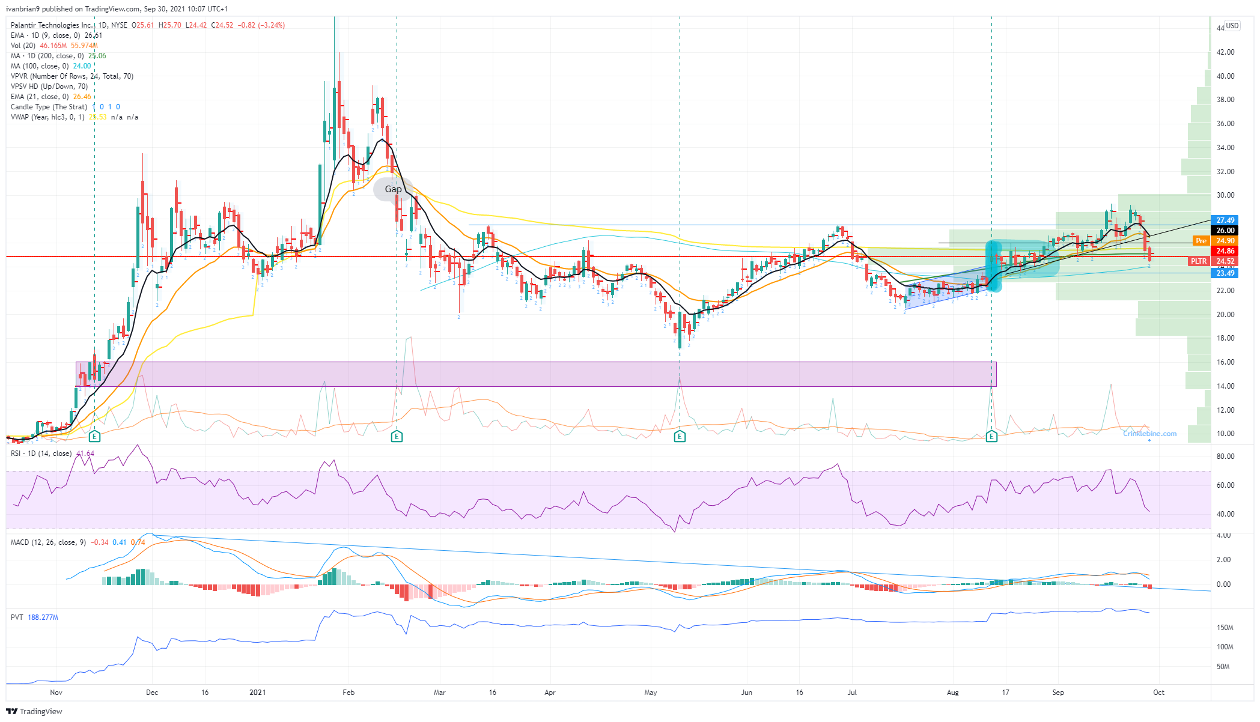The width and height of the screenshot is (1260, 722).
Task: Click the 27.49 blue price label
Action: (x=1225, y=220)
